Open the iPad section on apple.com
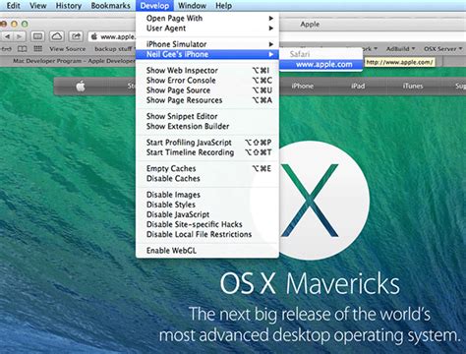The width and height of the screenshot is (466, 354). (x=358, y=87)
